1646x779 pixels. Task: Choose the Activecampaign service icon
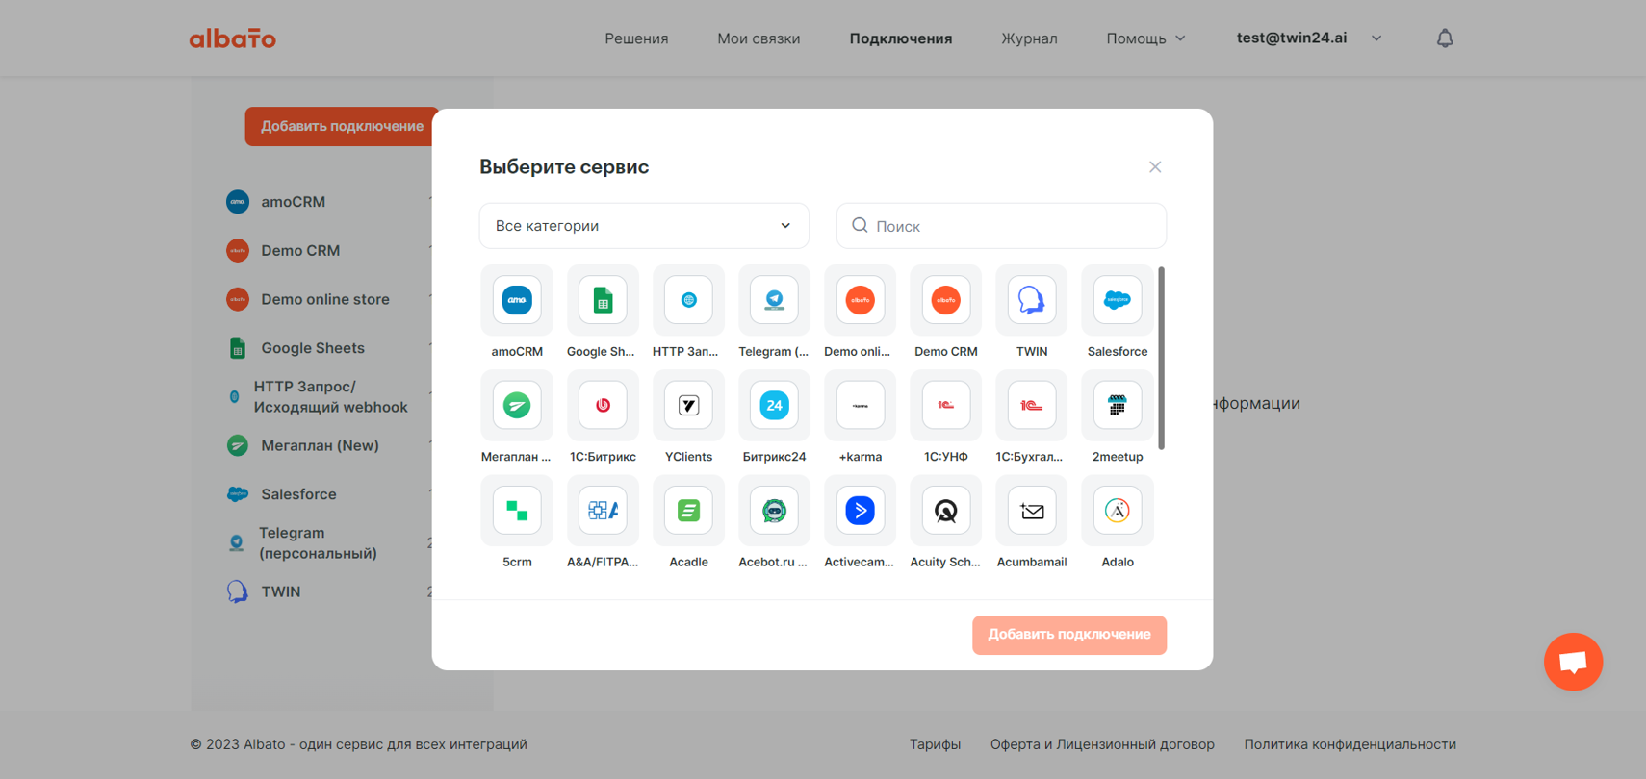pos(860,510)
